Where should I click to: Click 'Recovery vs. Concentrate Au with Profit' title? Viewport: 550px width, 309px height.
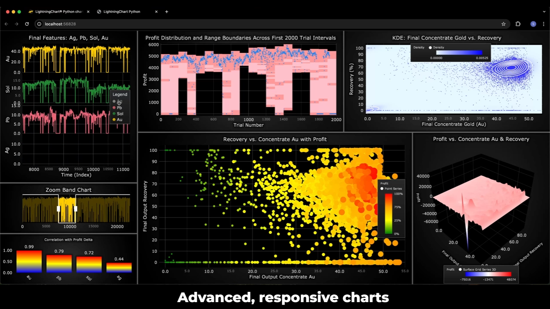tap(275, 139)
